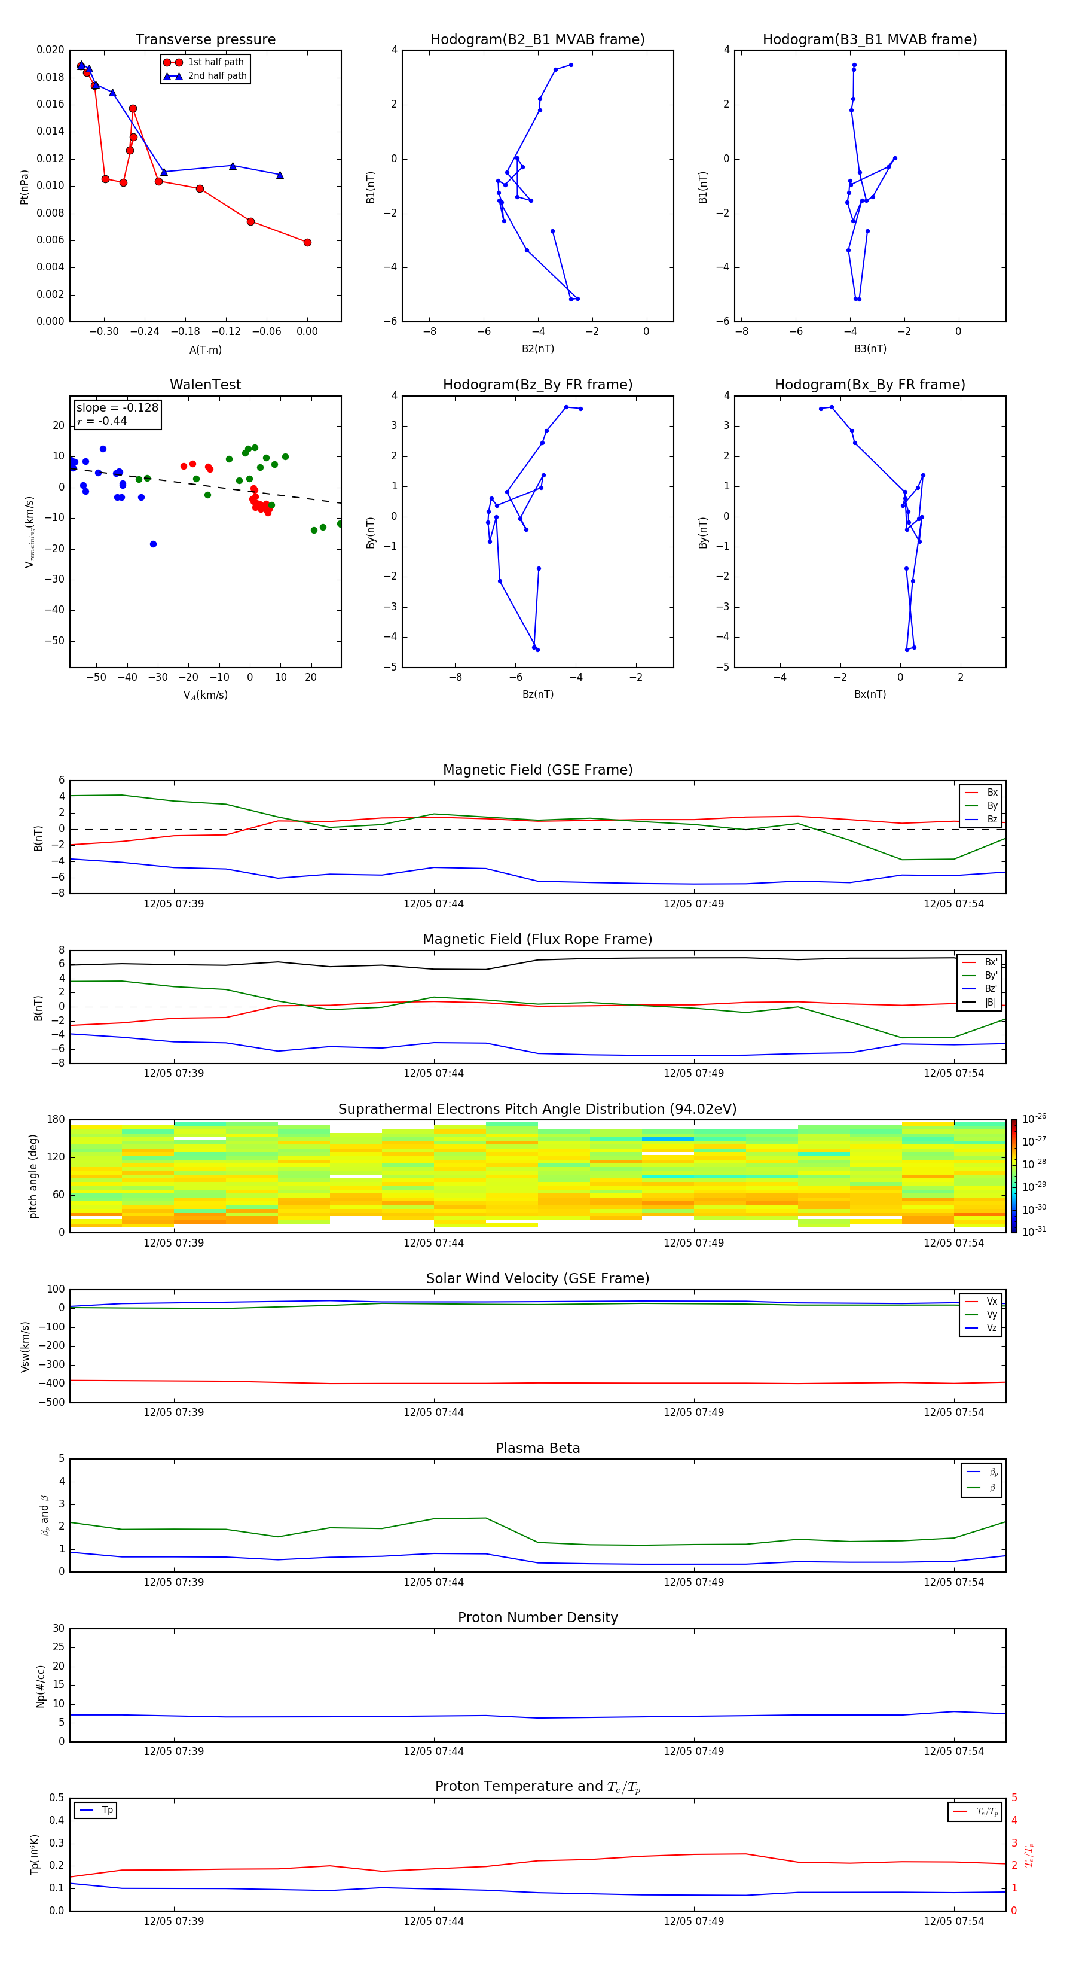Click the '|B|' legend entry in Flux Rope panel
Screen dimensions: 1076x1974
[x=980, y=1003]
